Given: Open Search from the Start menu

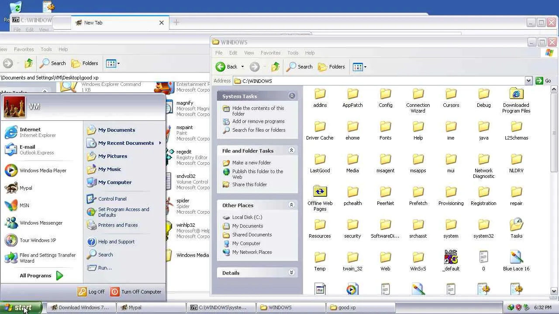Looking at the screenshot, I should (x=100, y=255).
